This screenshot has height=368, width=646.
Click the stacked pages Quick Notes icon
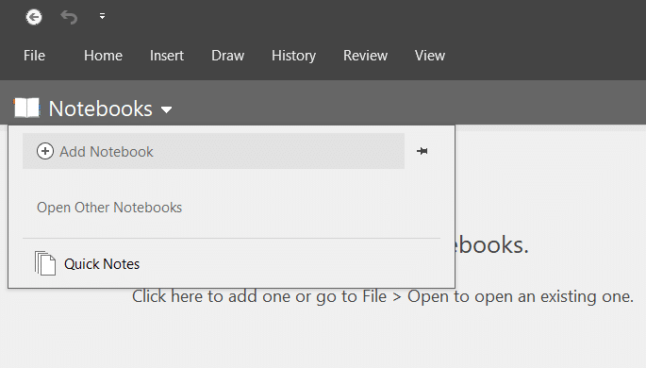(45, 263)
